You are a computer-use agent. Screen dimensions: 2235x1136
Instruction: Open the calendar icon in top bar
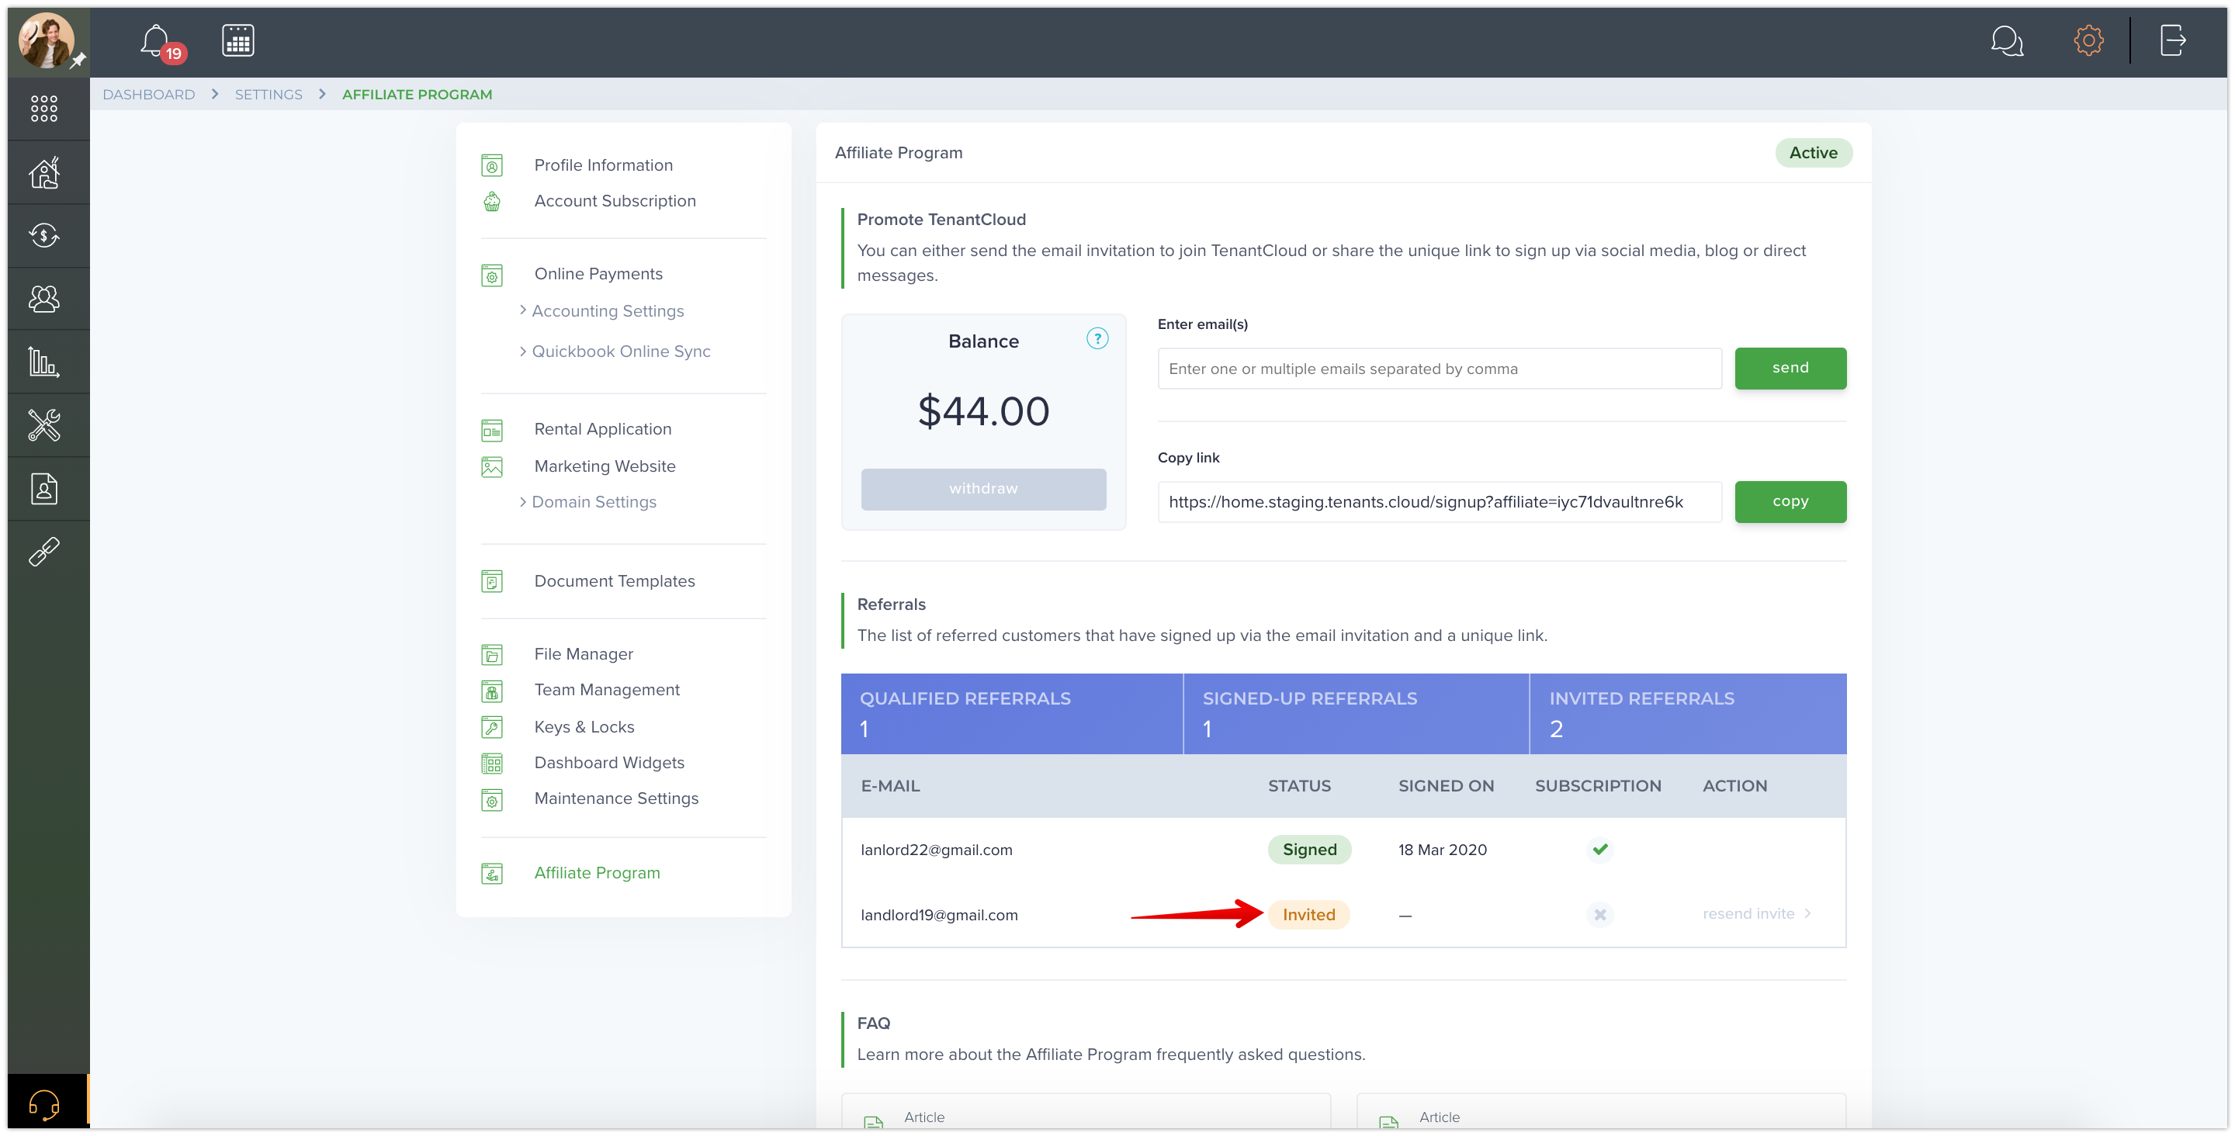point(237,40)
